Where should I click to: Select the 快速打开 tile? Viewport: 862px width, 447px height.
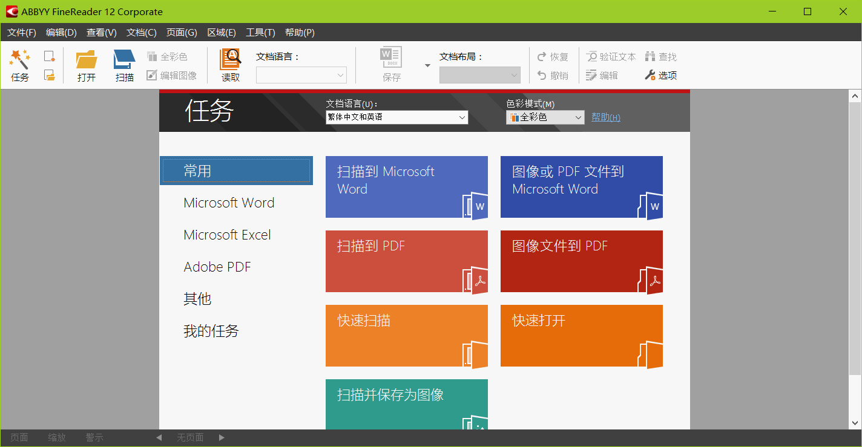tap(581, 336)
